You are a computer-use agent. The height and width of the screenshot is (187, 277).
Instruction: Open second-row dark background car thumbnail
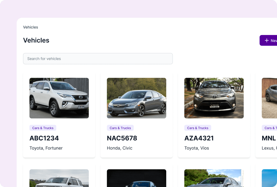coord(137,178)
